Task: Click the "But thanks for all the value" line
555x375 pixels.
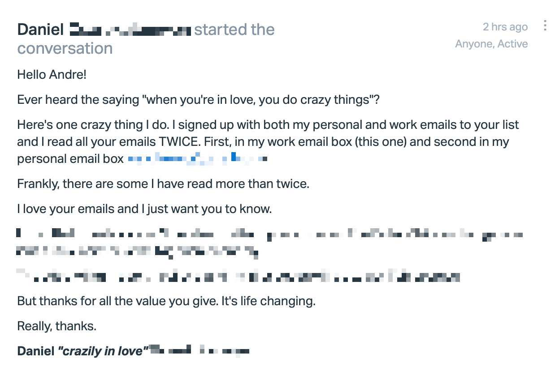Action: (166, 301)
